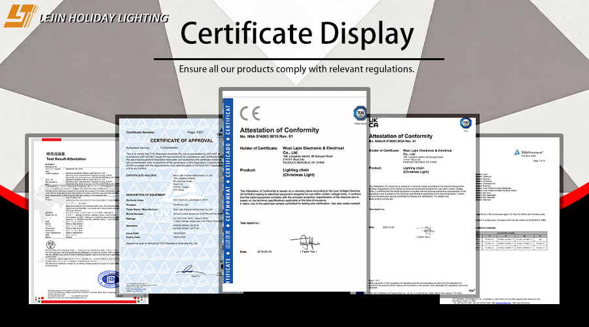This screenshot has width=589, height=327.
Task: Click the signature on Certificate of Approval
Action: pos(190,270)
